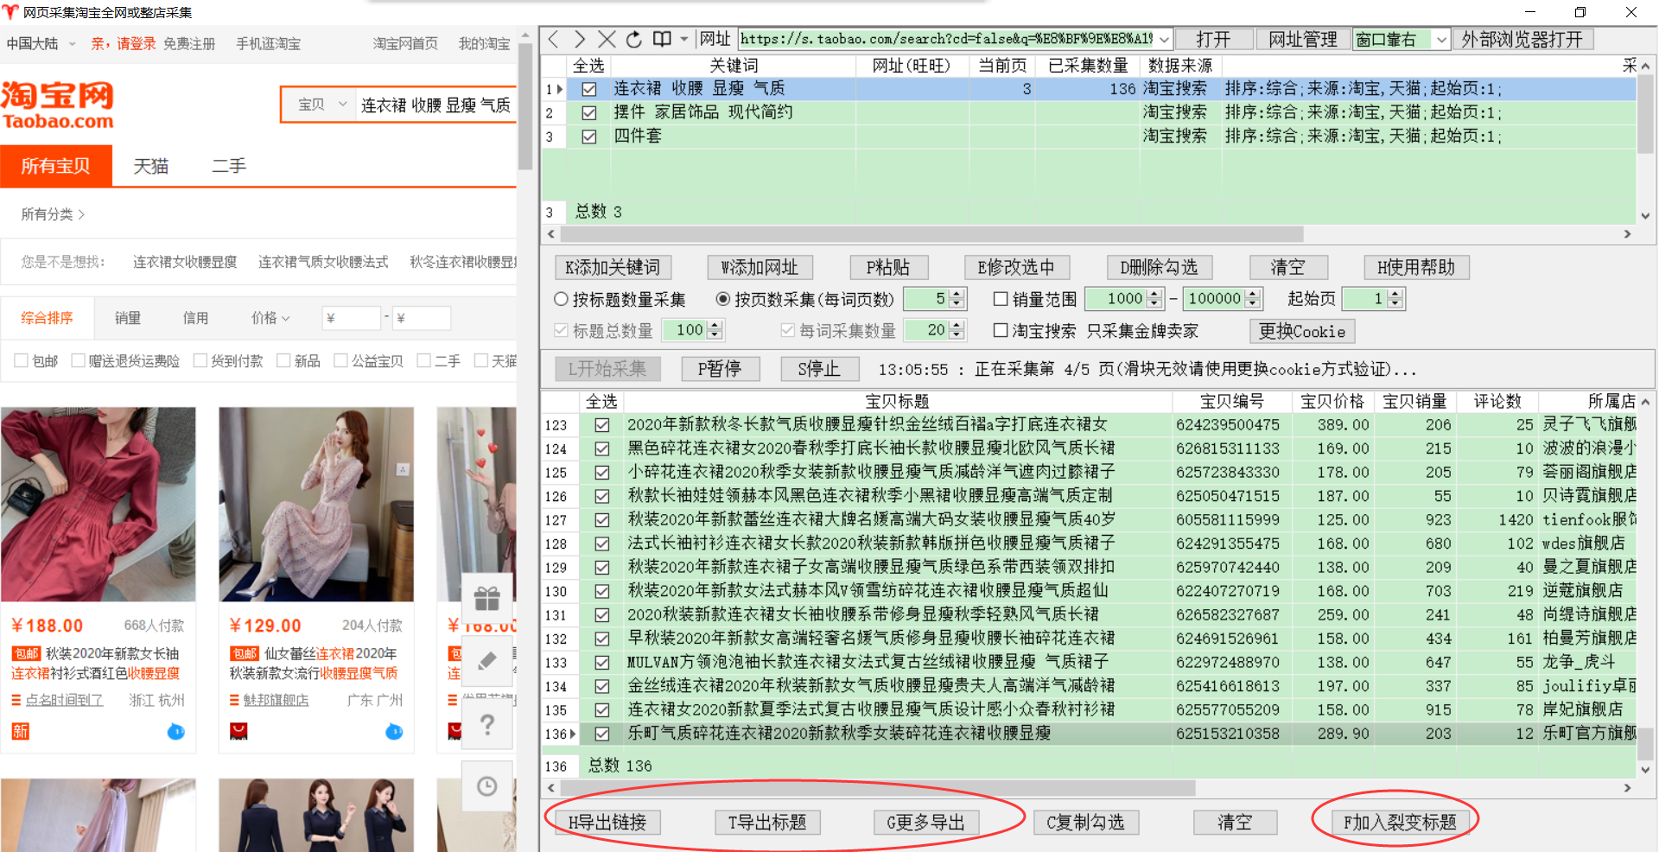
Task: Expand the 窗口靠右 dropdown
Action: 1440,40
